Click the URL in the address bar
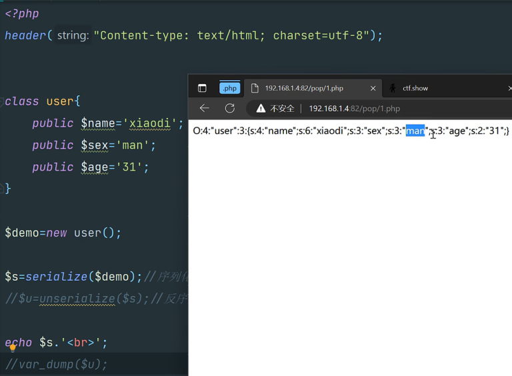Viewport: 512px width, 376px height. (x=354, y=109)
